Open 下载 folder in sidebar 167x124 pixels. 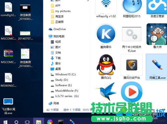pos(56,58)
